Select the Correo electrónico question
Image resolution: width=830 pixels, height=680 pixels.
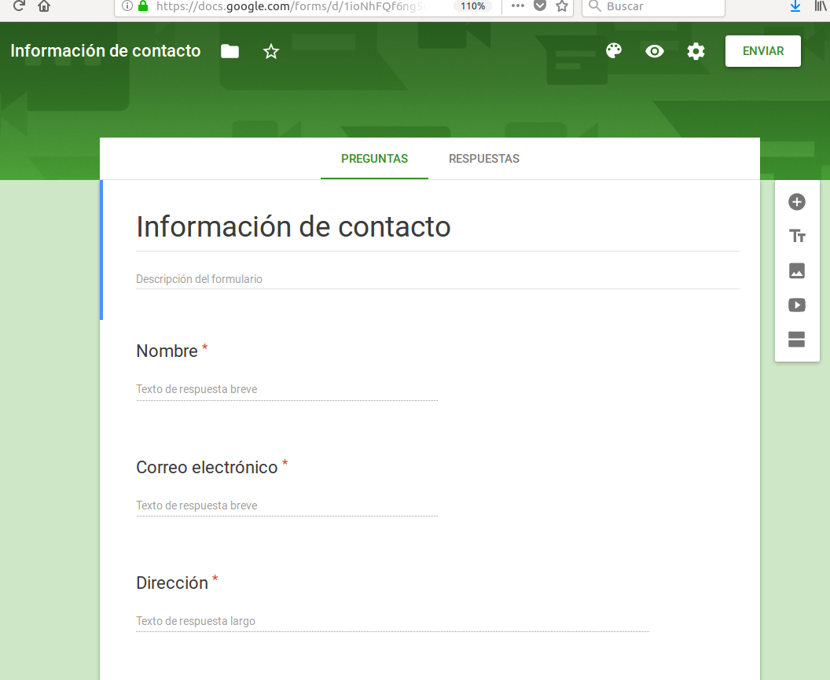pos(207,468)
